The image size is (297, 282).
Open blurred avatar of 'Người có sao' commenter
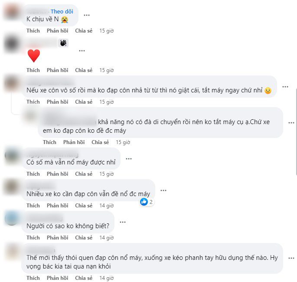pyautogui.click(x=12, y=218)
